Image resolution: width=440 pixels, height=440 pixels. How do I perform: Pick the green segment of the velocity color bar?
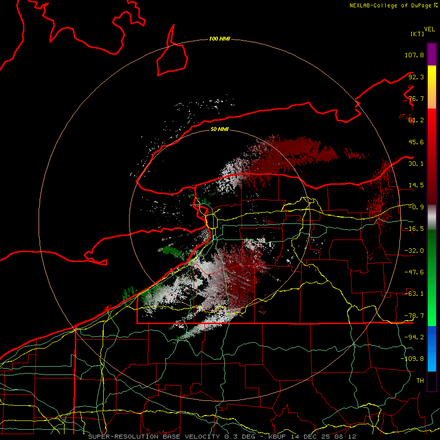pos(432,278)
